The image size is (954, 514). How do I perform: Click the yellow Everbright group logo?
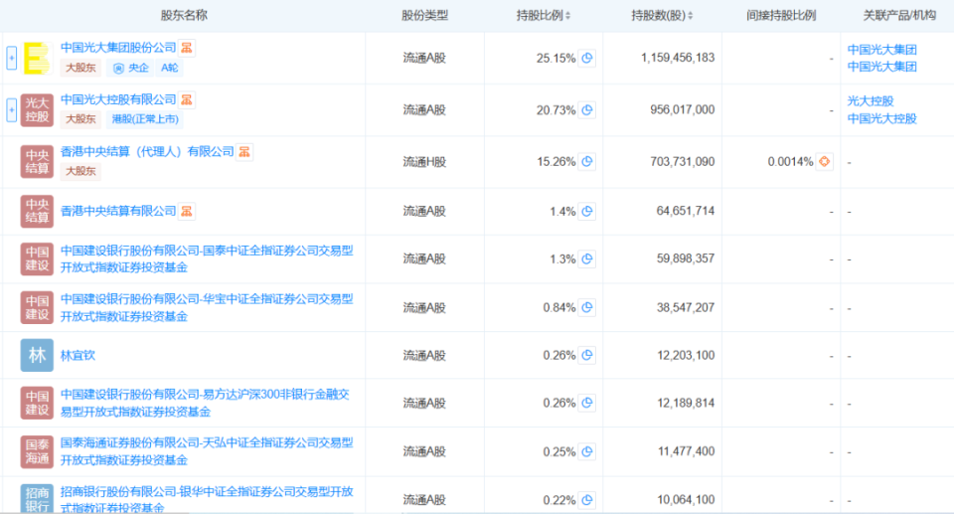pos(37,58)
